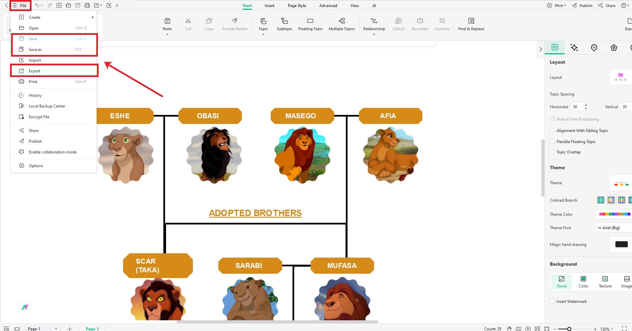Click the import icon in quick toolbar
Screen dimensions: 632x331
[109, 5]
